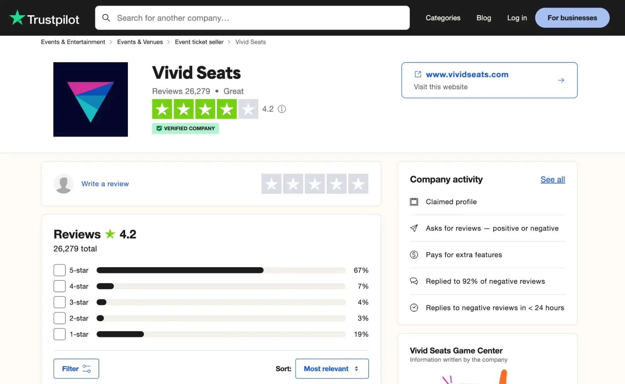Viewport: 625px width, 384px height.
Task: Click the Vivid Seats company logo
Action: [90, 99]
